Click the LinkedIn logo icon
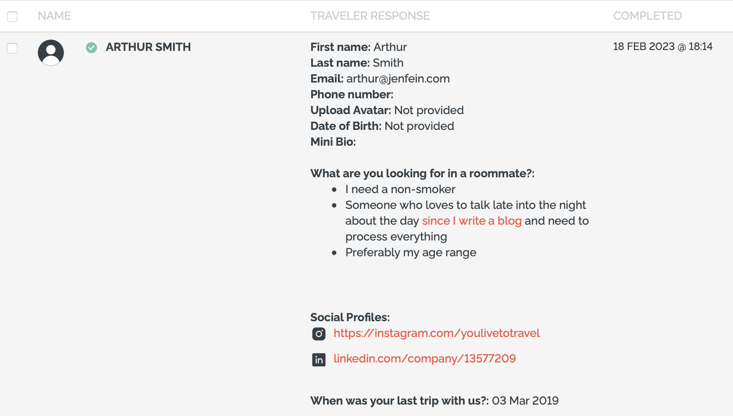 [319, 360]
